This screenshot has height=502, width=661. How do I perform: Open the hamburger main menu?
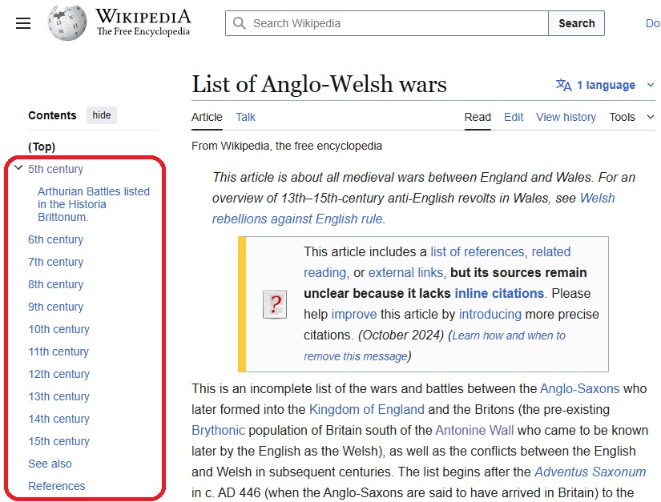(x=23, y=23)
